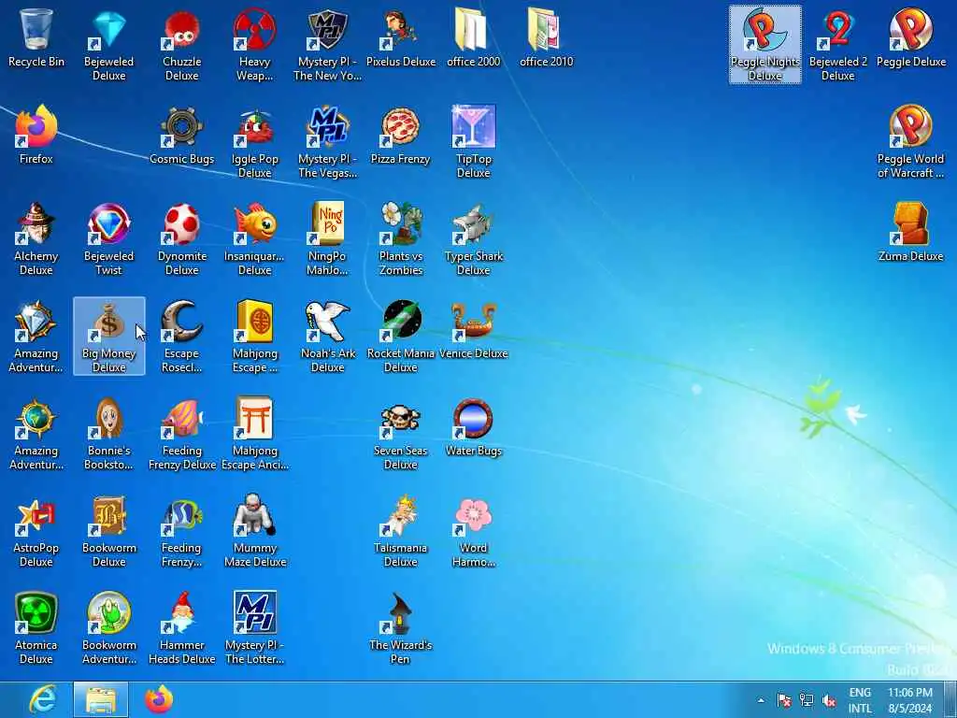Select the Cosmic Bugs shortcut
The image size is (957, 718).
(x=182, y=135)
